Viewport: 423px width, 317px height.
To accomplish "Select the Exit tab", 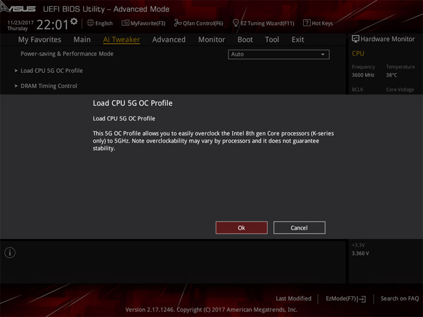I will click(298, 40).
